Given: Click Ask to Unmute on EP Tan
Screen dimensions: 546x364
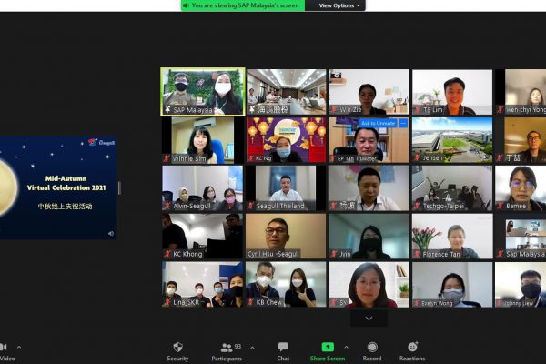Looking at the screenshot, I should [377, 123].
